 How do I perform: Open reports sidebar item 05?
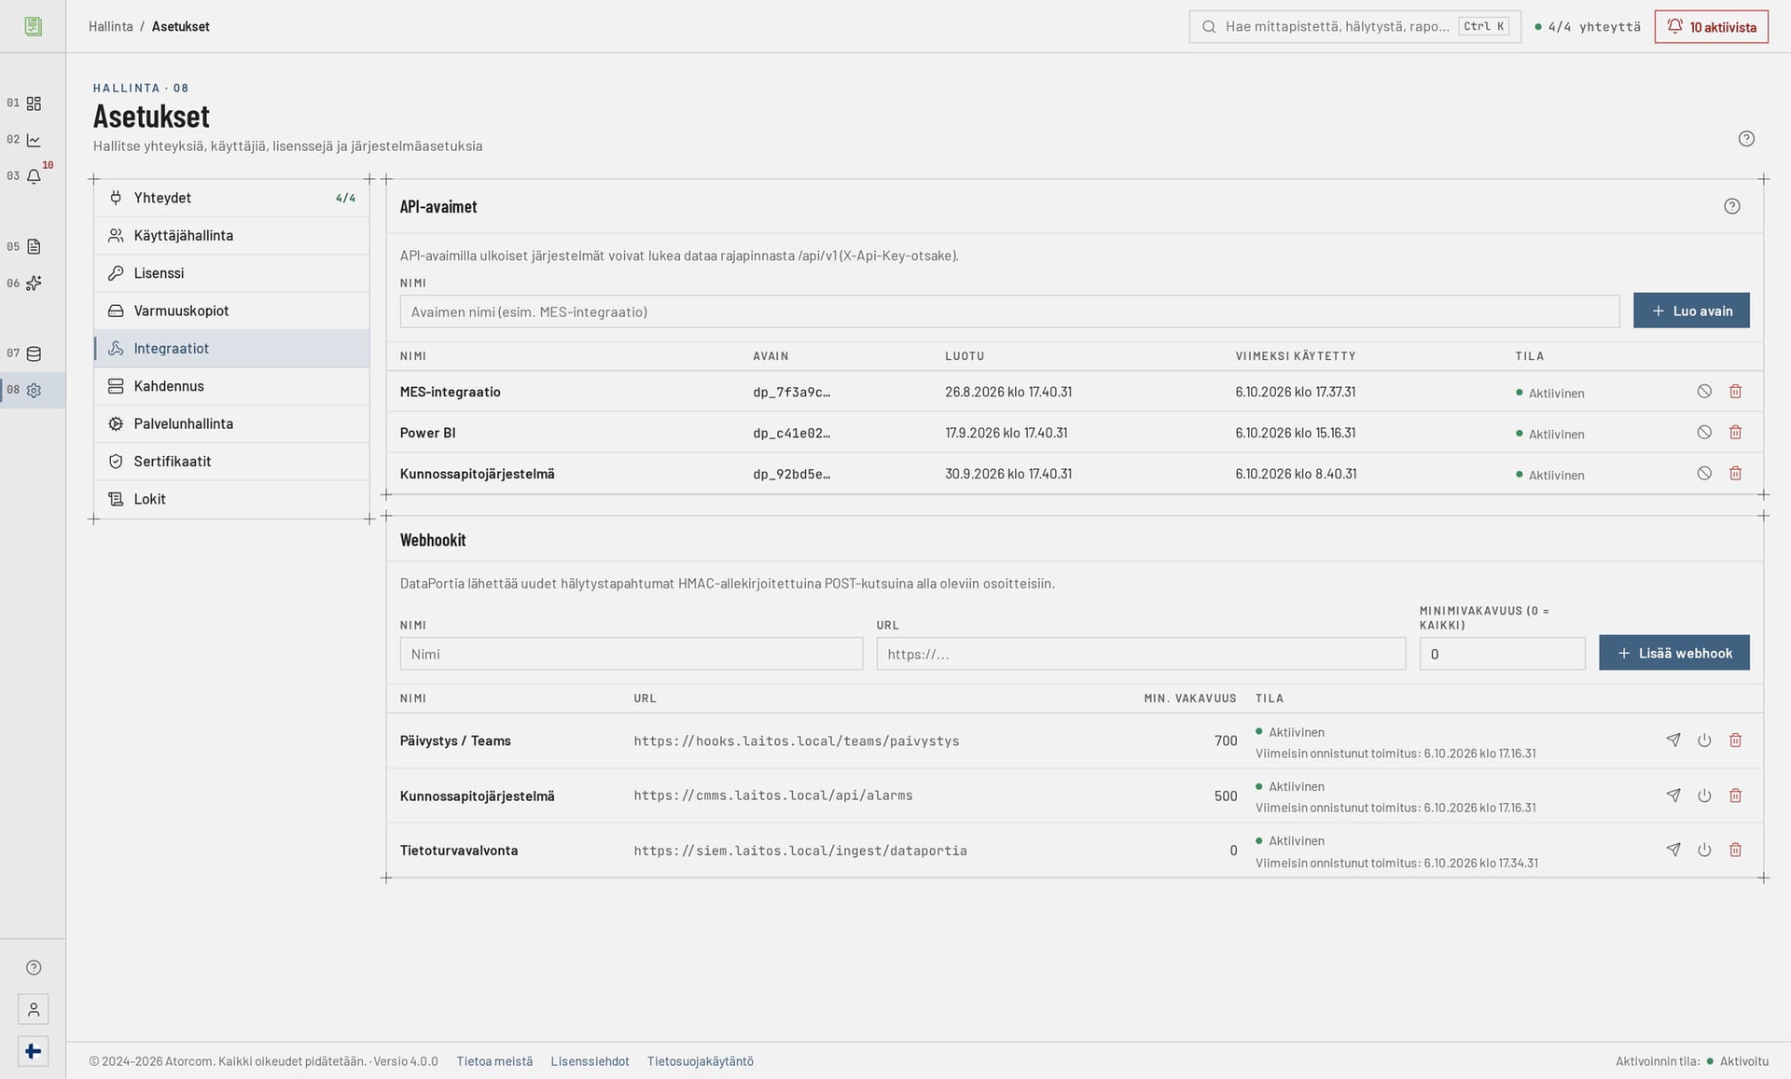33,247
